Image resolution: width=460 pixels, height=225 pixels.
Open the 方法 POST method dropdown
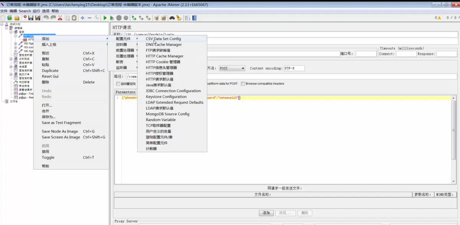pyautogui.click(x=232, y=68)
